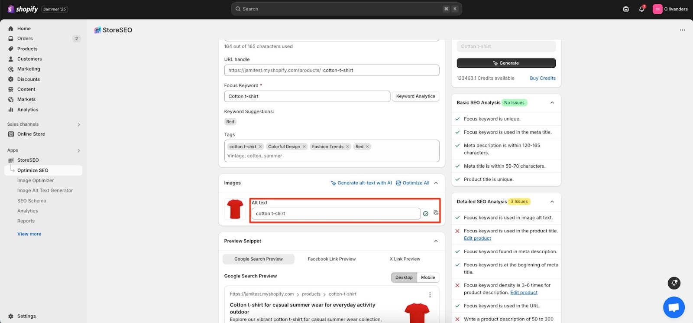Open Image Alt Text Generator
The height and width of the screenshot is (323, 693).
click(45, 191)
